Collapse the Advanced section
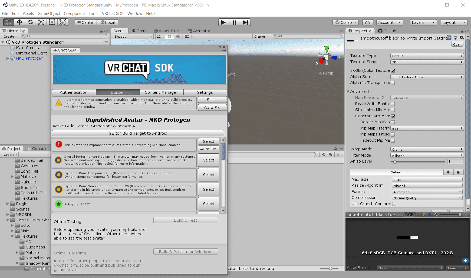471x278 pixels. (x=348, y=92)
